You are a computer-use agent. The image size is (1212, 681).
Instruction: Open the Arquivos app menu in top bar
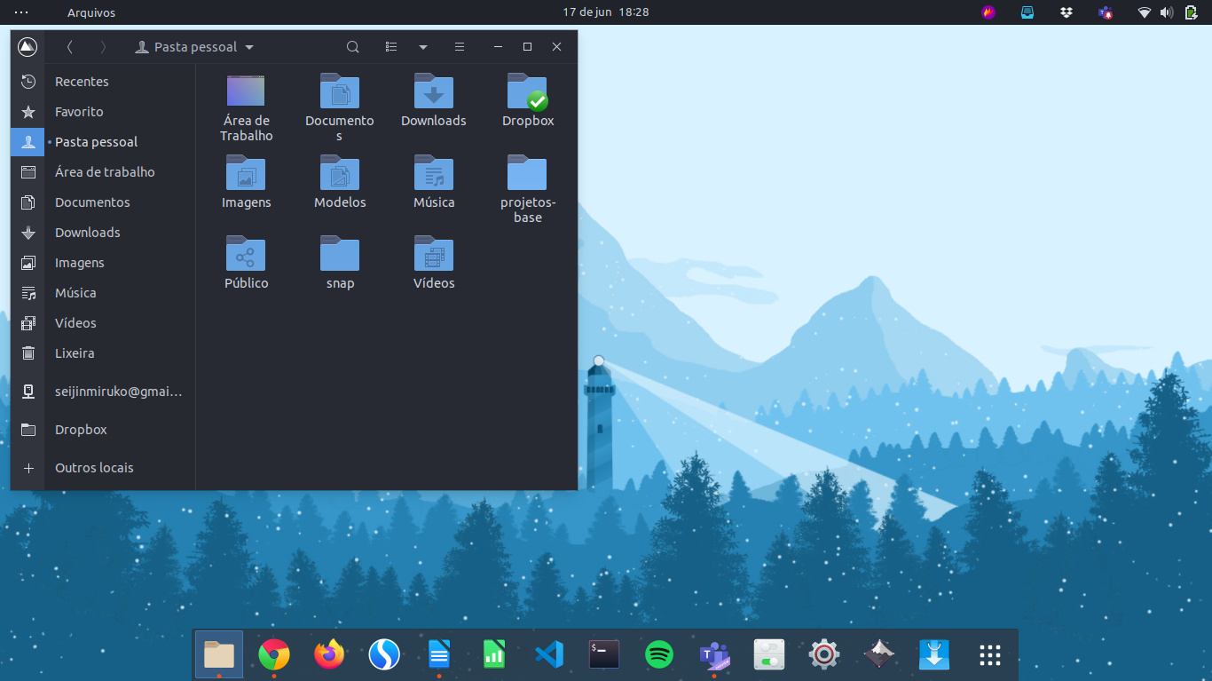tap(91, 12)
